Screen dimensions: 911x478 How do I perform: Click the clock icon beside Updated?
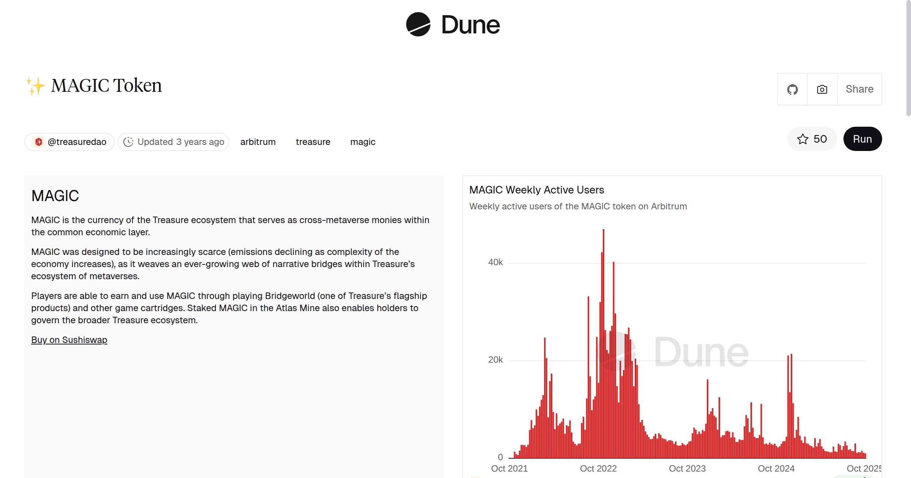[128, 142]
